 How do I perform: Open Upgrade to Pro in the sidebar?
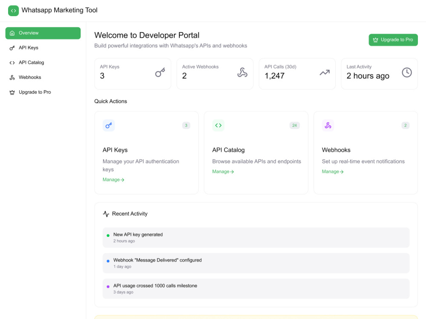point(43,92)
